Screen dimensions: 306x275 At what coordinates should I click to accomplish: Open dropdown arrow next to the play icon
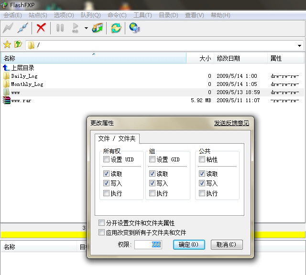[x=86, y=28]
